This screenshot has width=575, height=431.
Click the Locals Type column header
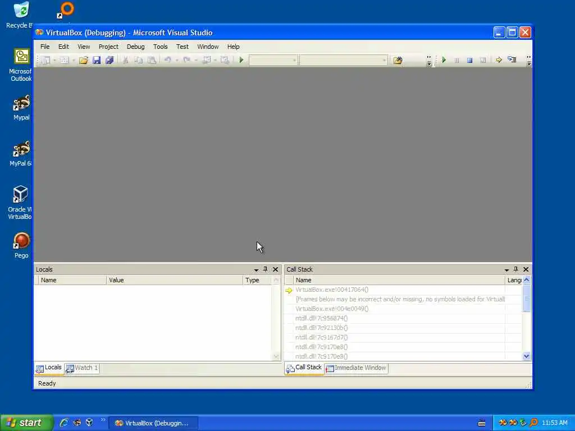tap(257, 280)
